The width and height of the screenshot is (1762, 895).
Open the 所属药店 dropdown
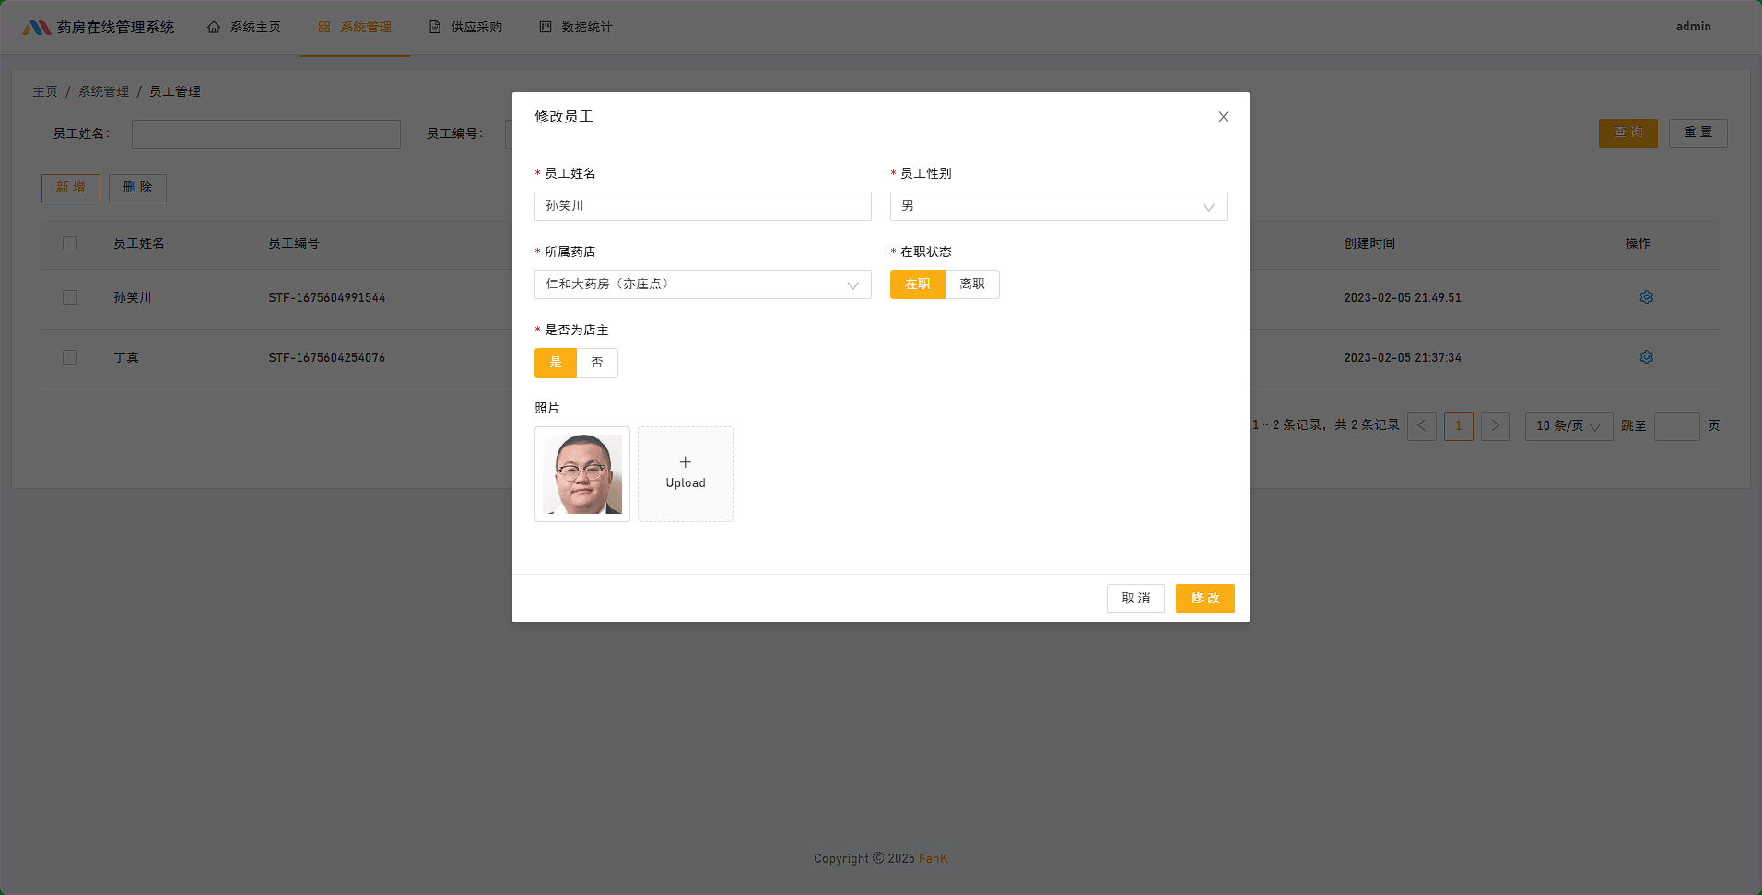(x=703, y=285)
